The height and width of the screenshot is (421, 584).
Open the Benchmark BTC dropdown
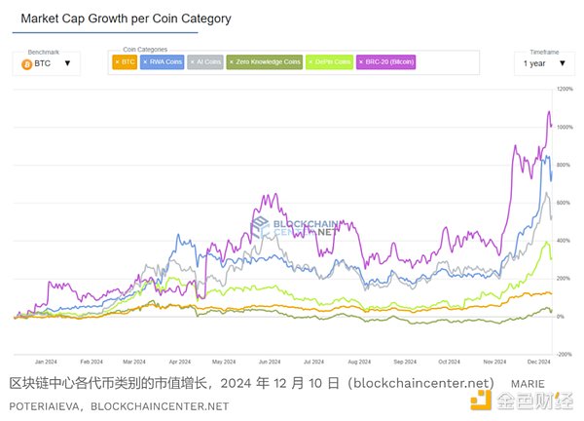[x=45, y=63]
